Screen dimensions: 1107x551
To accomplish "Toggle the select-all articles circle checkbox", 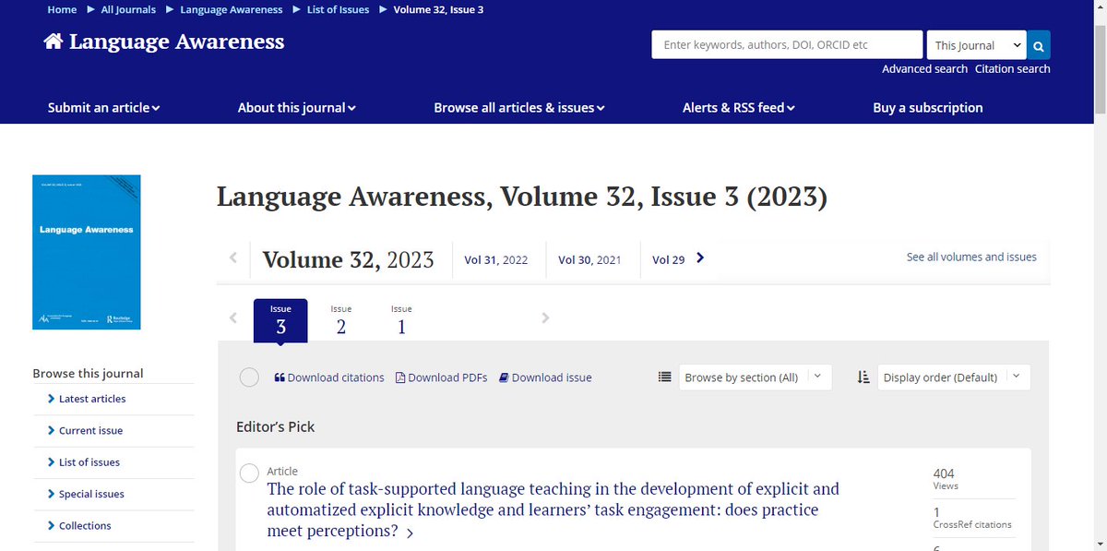I will point(249,377).
